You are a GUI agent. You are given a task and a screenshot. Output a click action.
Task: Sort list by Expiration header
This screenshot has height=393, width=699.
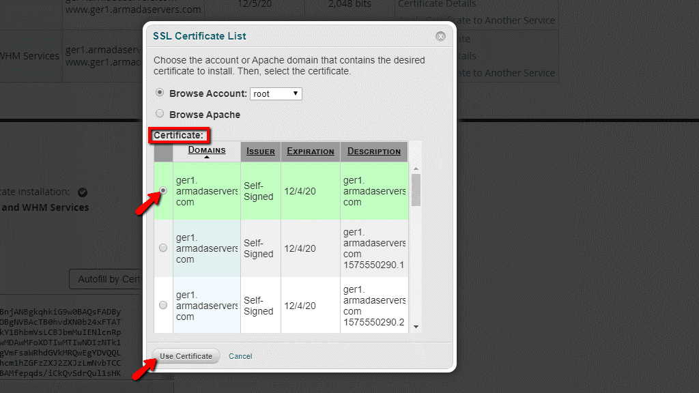(310, 151)
